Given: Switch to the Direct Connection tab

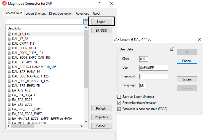Looking at the screenshot, I should click(61, 14).
